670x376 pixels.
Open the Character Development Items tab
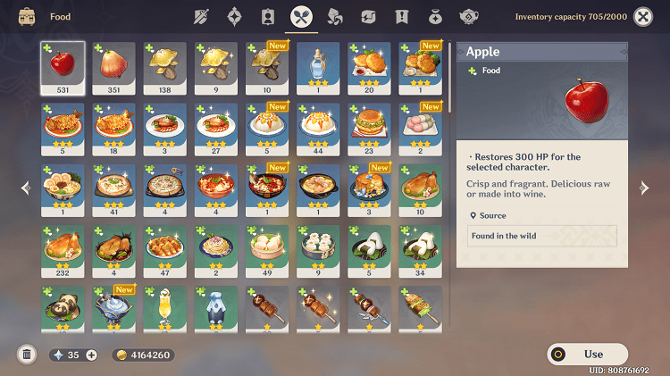click(268, 17)
